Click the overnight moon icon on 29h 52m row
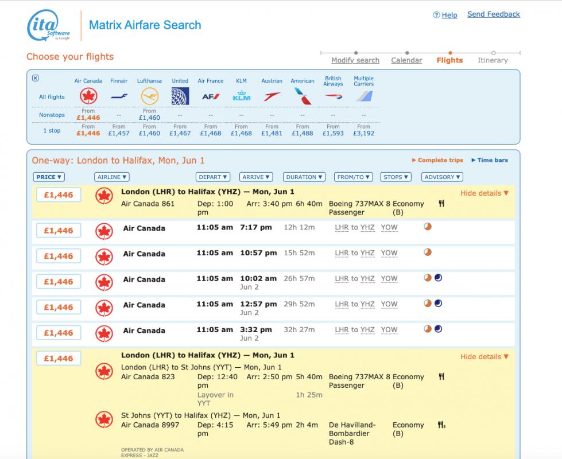 (439, 304)
